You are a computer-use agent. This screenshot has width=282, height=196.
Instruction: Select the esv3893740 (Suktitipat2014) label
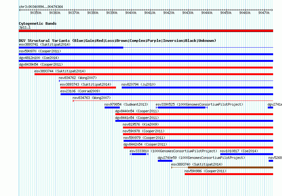197,164
